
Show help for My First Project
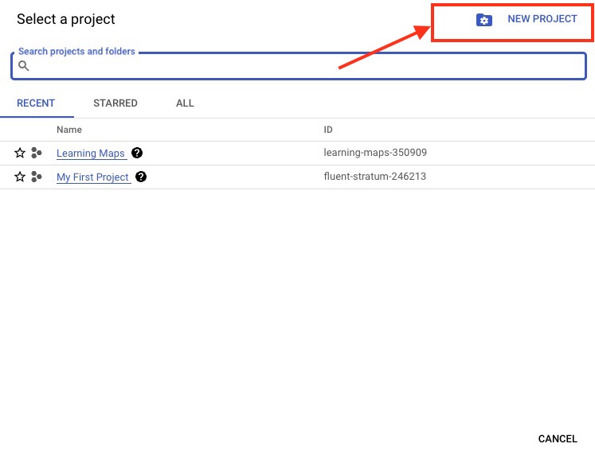point(141,177)
